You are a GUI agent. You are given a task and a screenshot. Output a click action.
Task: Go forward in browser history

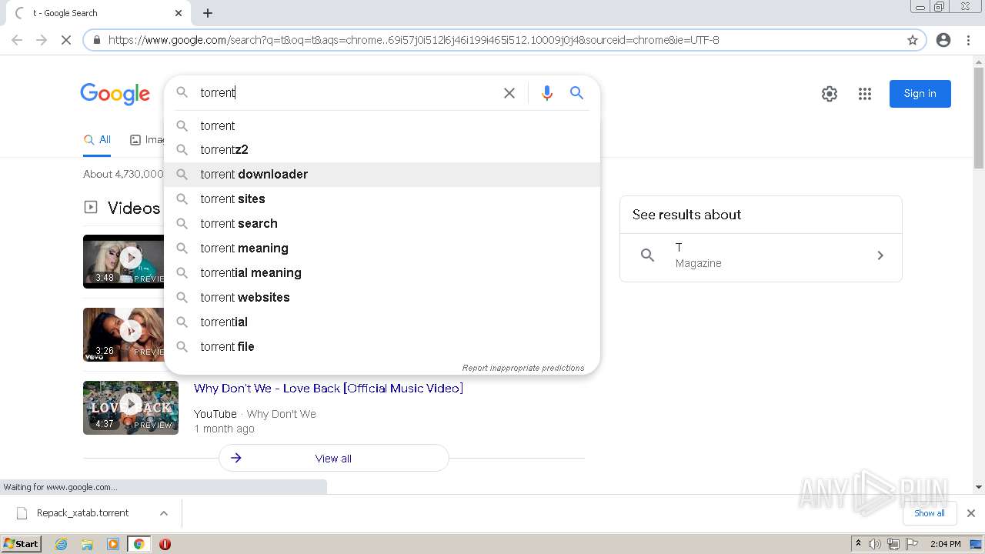42,40
